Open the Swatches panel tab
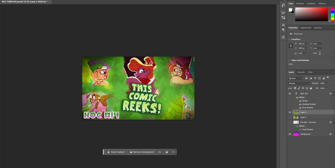The width and height of the screenshot is (335, 168). pyautogui.click(x=300, y=3)
